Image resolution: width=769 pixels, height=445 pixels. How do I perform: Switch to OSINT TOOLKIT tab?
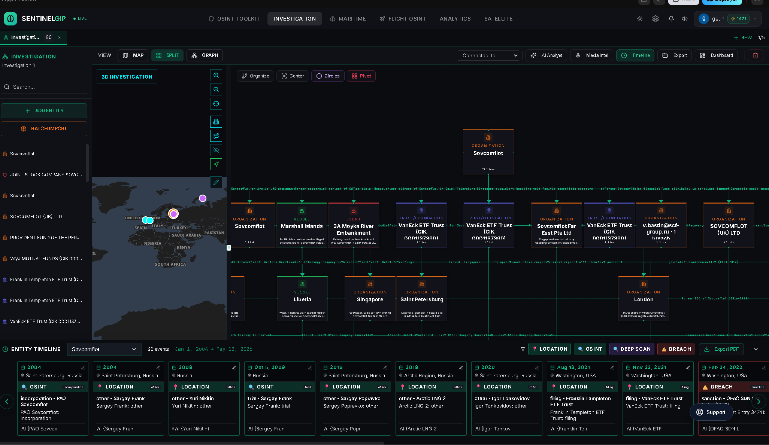pyautogui.click(x=234, y=19)
